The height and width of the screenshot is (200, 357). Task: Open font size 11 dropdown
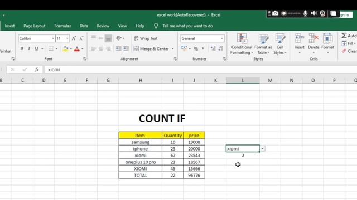click(67, 38)
